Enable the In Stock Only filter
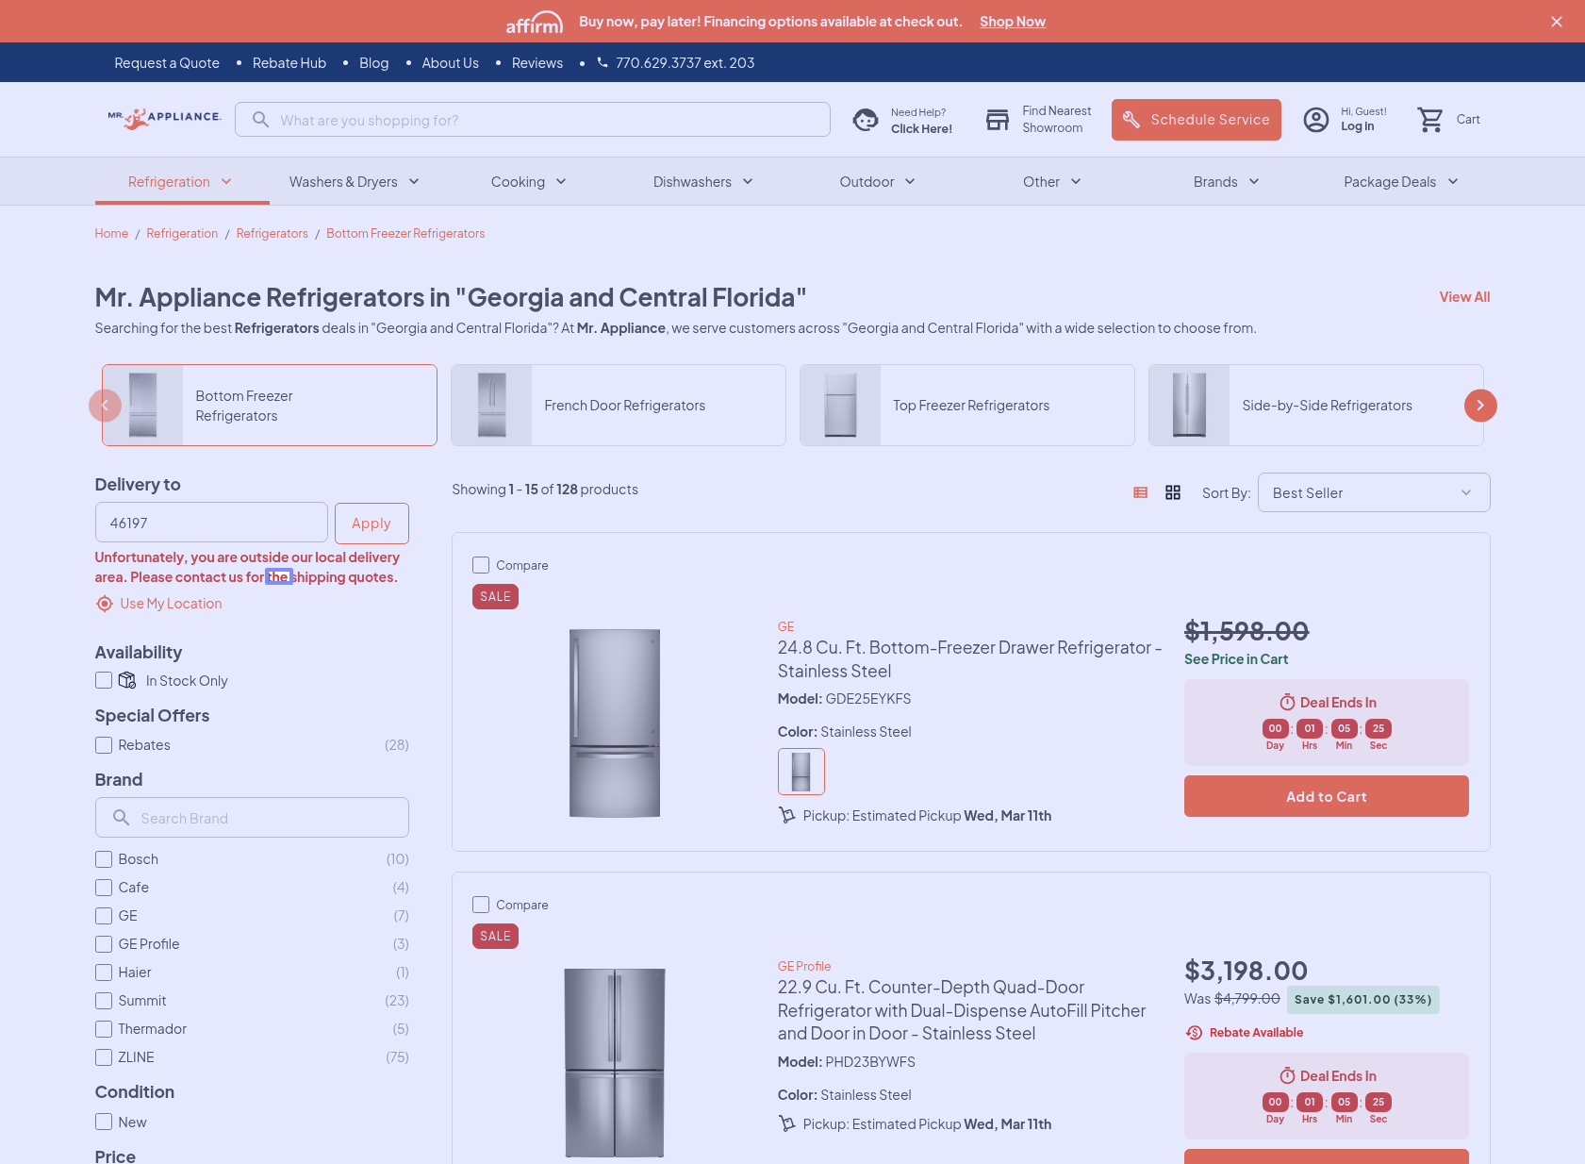The width and height of the screenshot is (1585, 1164). point(104,680)
